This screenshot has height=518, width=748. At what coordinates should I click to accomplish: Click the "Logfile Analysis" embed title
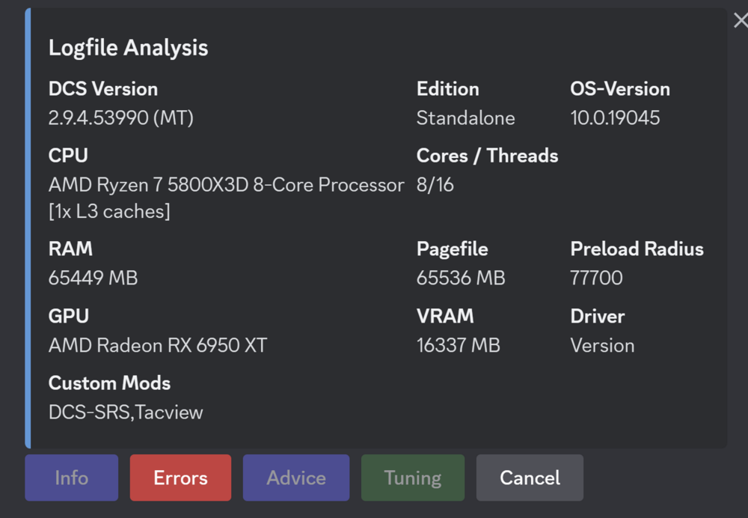tap(128, 48)
